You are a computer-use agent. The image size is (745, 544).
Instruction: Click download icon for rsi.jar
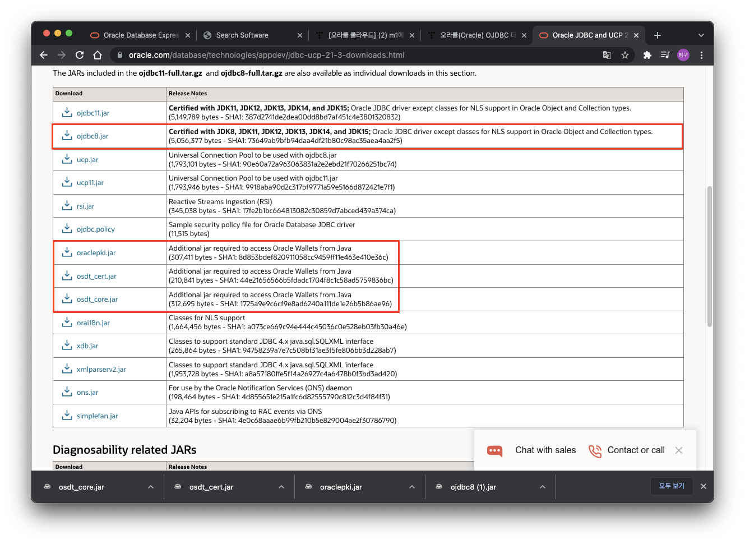tap(67, 205)
